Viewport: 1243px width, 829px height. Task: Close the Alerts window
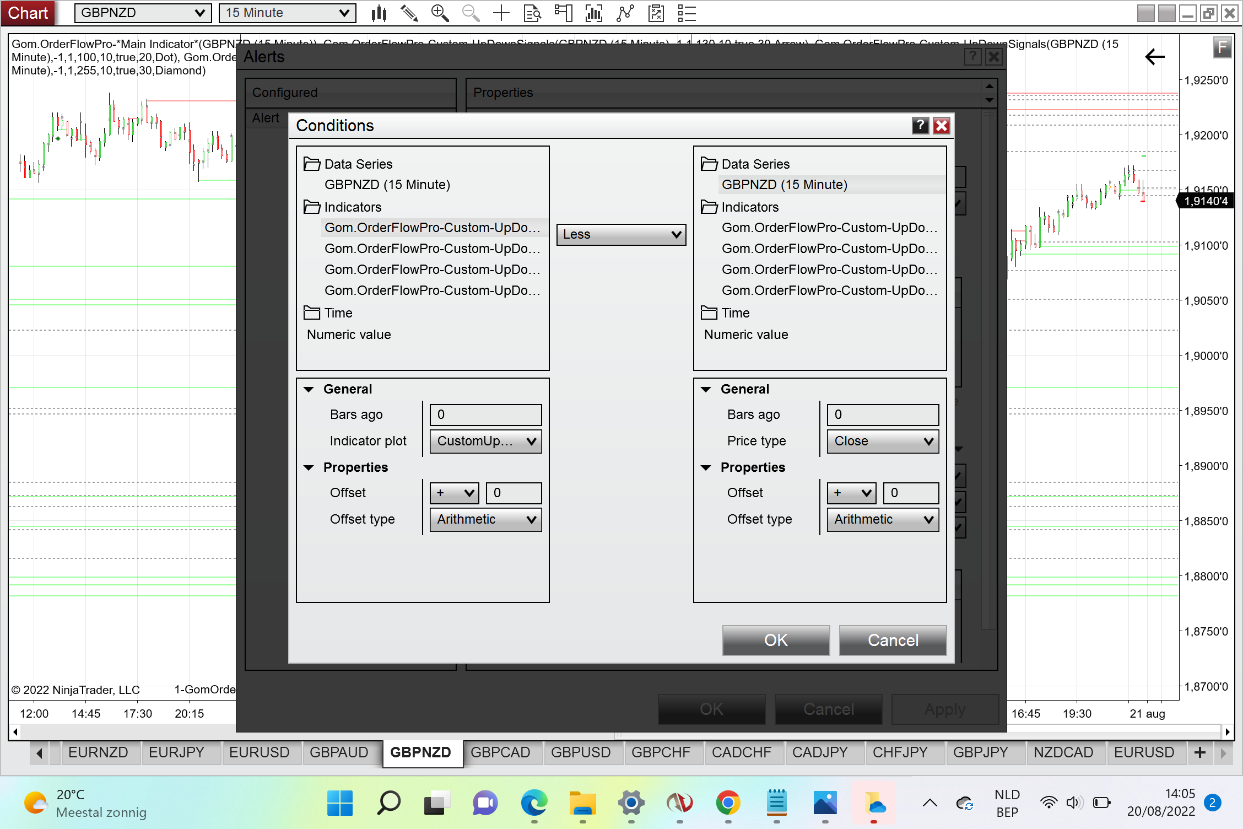993,56
